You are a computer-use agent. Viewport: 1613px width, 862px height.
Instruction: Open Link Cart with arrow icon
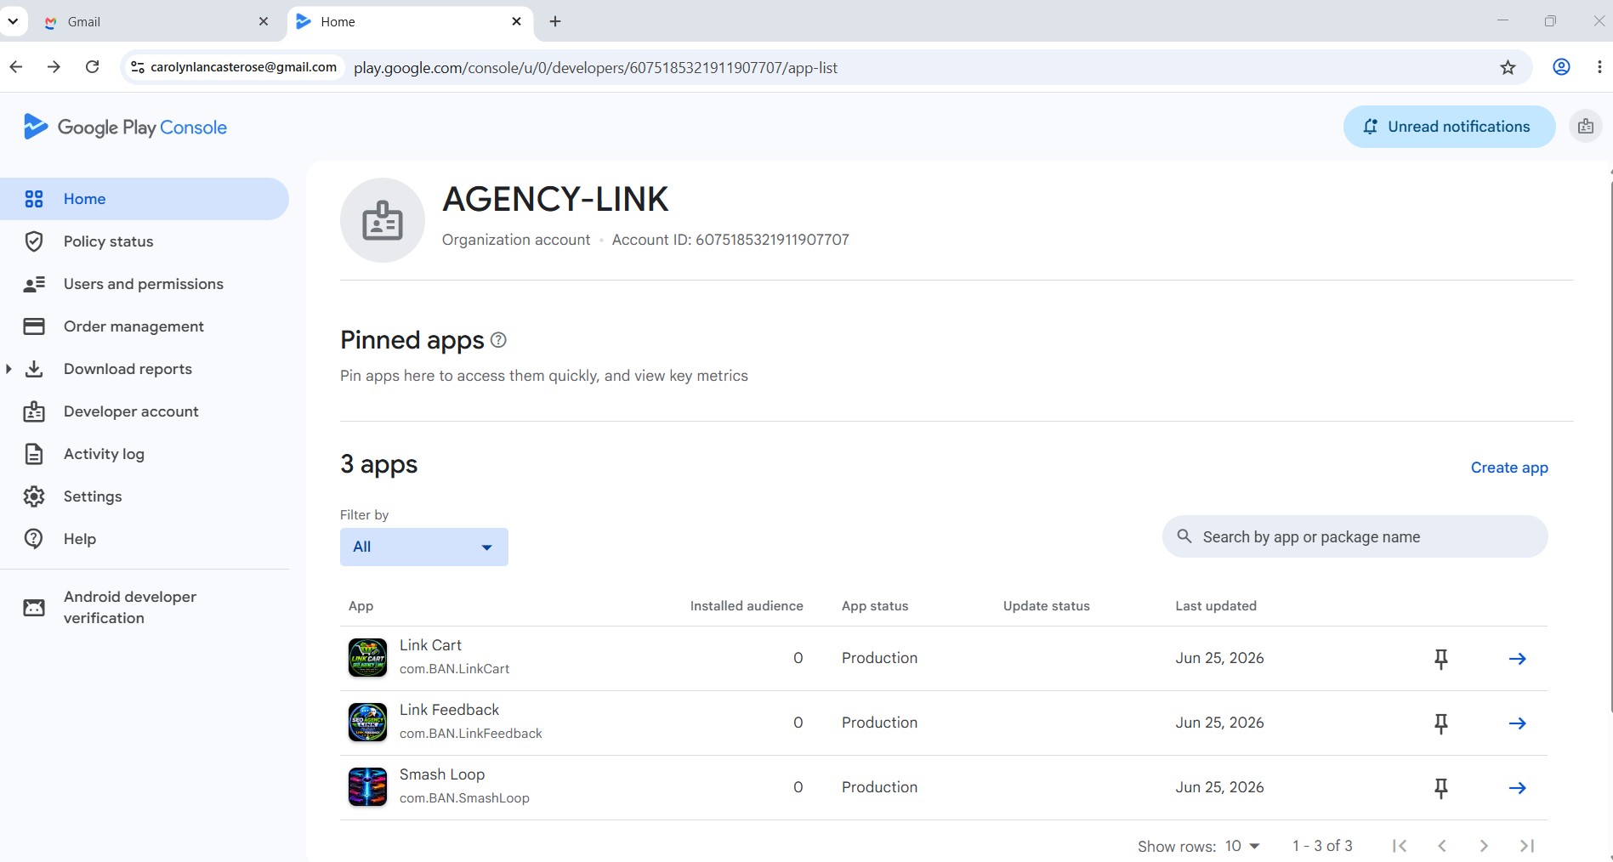[x=1518, y=659]
